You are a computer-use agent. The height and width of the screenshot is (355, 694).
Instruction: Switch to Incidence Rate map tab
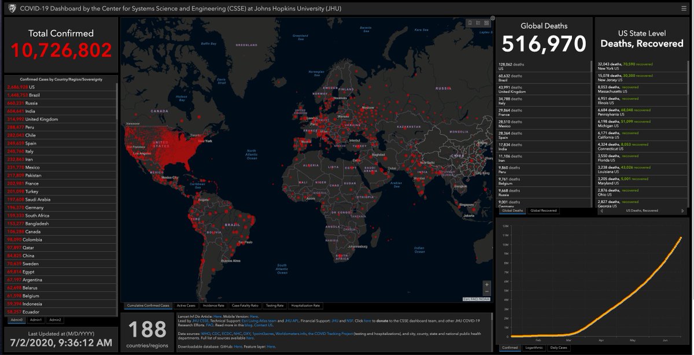tap(215, 305)
